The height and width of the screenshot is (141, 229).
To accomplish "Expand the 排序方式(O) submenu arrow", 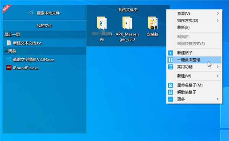I will 218,21.
